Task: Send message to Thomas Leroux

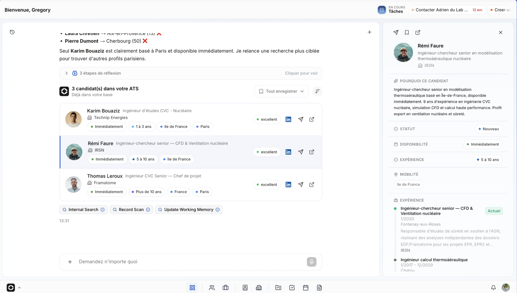Action: click(301, 185)
